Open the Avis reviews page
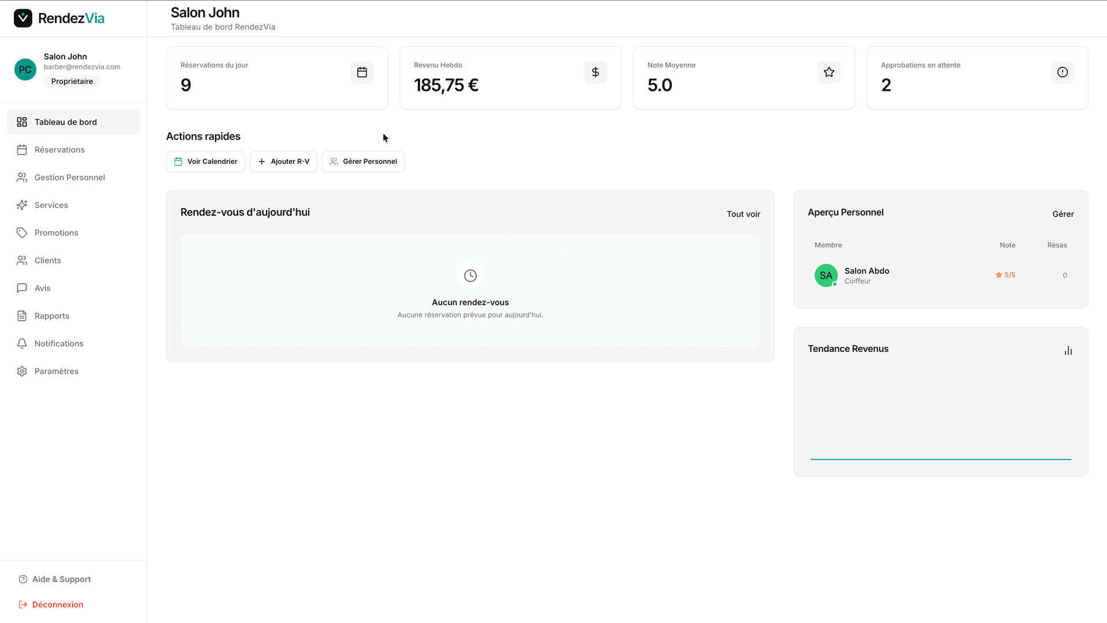Viewport: 1107px width, 623px height. coord(73,288)
